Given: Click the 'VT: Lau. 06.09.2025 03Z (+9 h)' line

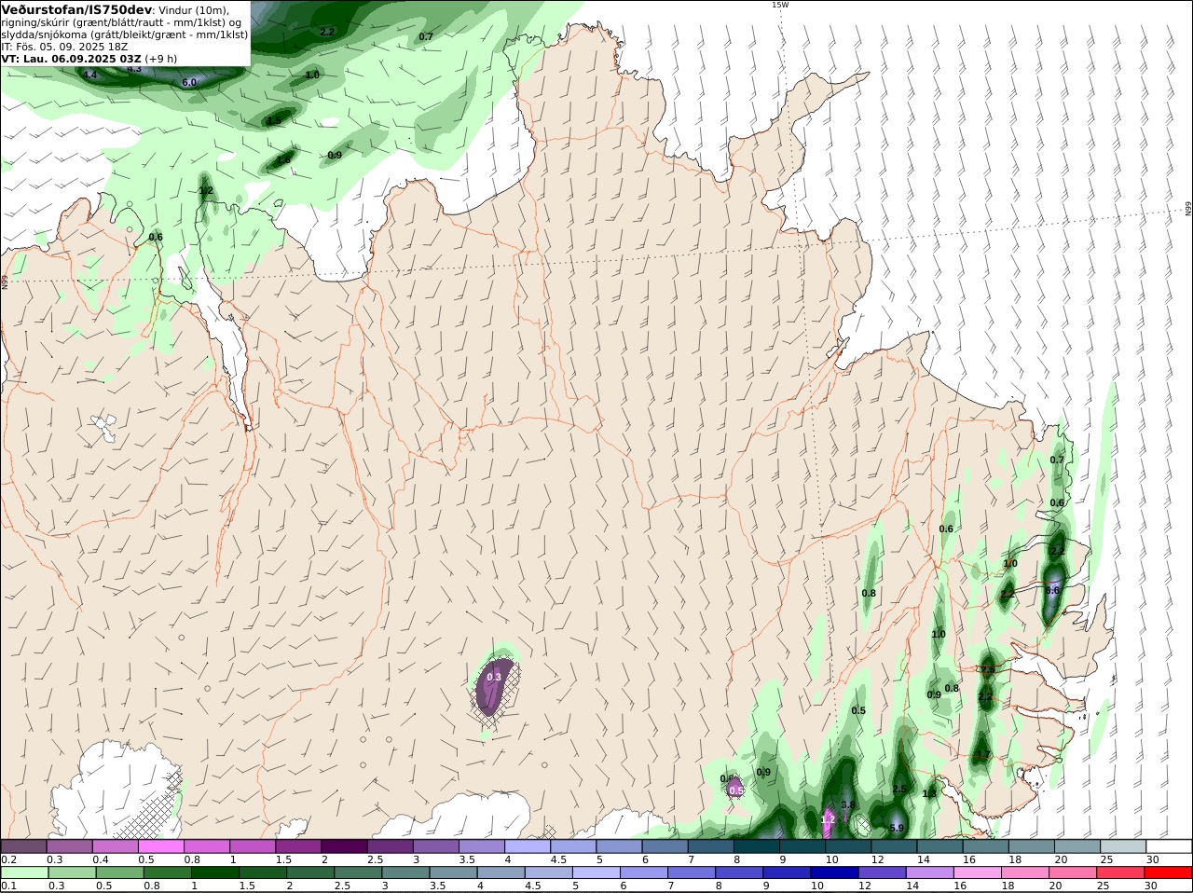Looking at the screenshot, I should point(89,59).
